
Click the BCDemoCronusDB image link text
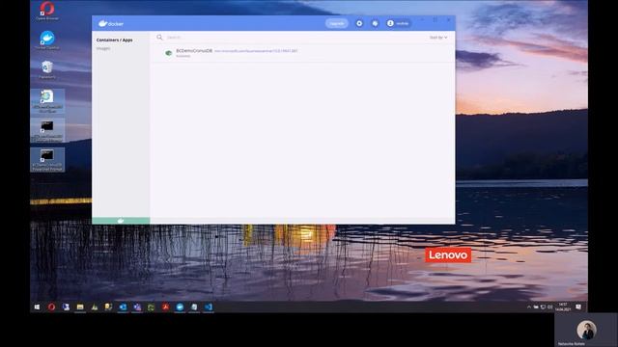point(256,51)
